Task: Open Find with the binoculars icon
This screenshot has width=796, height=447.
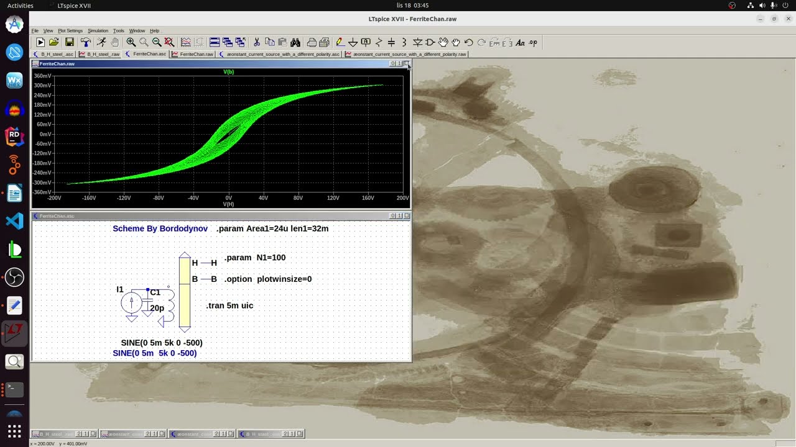Action: [x=295, y=42]
